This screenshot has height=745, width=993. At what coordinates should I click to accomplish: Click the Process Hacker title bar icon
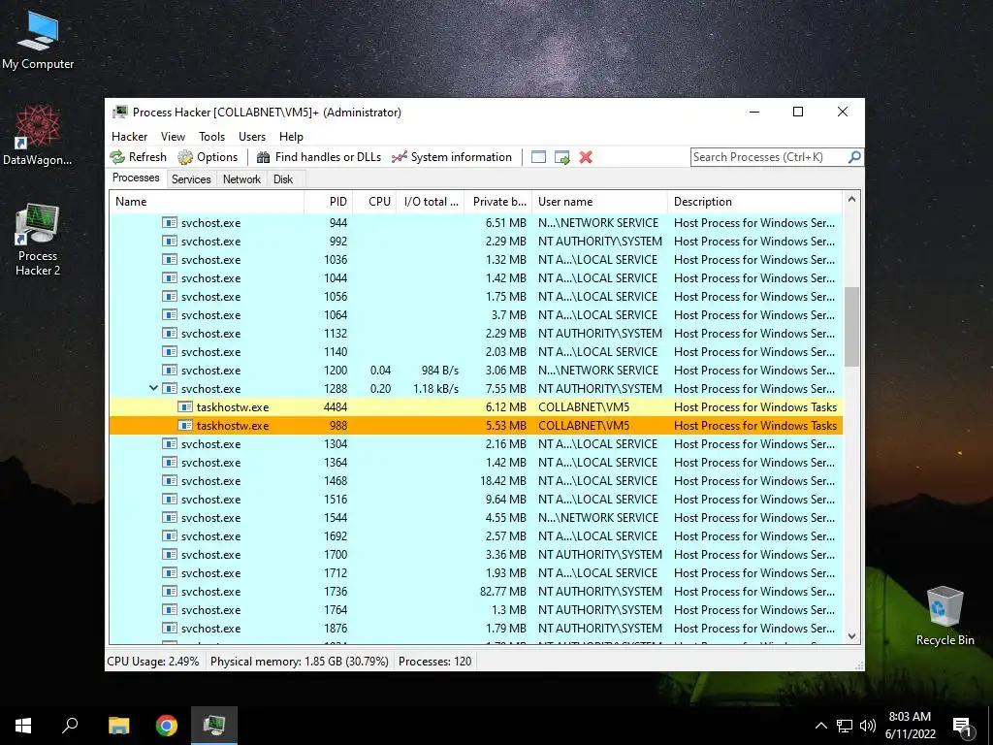[119, 113]
